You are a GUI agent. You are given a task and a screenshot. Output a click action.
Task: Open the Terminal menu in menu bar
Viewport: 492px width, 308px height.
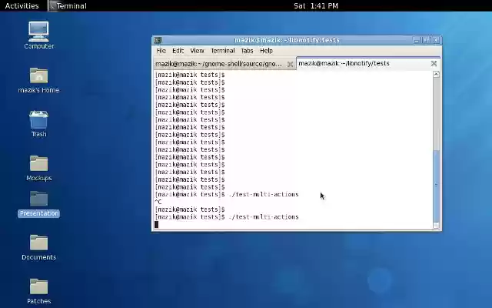coord(223,51)
